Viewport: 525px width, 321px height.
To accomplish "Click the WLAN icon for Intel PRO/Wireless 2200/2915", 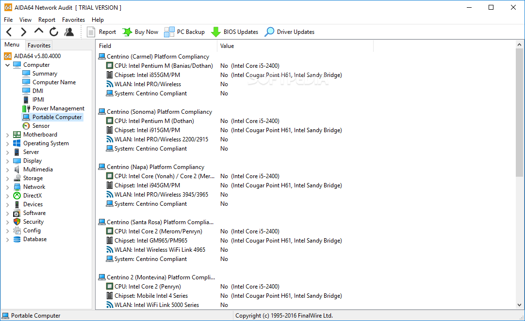I will (110, 139).
